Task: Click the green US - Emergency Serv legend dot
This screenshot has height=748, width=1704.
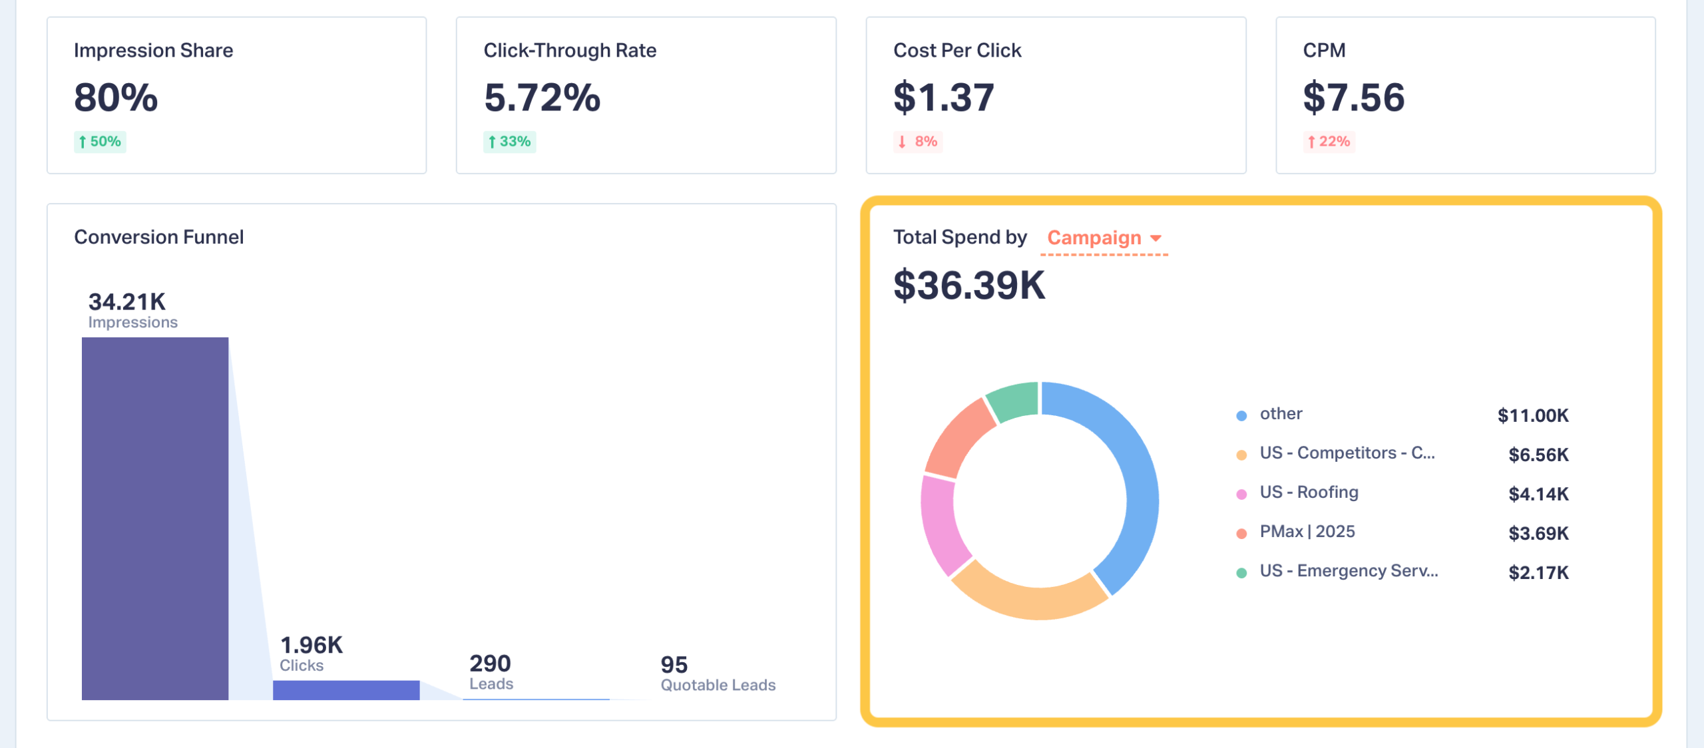Action: 1241,573
